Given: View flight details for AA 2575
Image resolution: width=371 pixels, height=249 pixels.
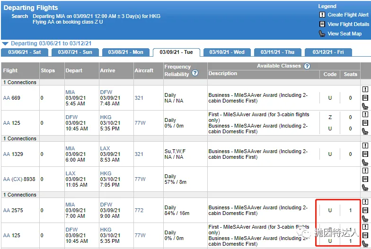Looking at the screenshot, I should tap(365, 210).
